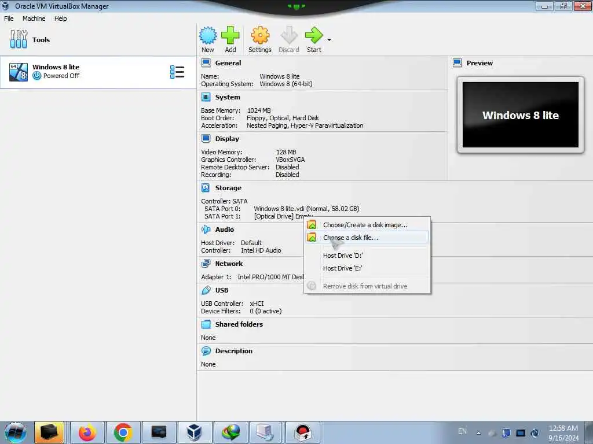Open the Machine menu

coord(34,18)
